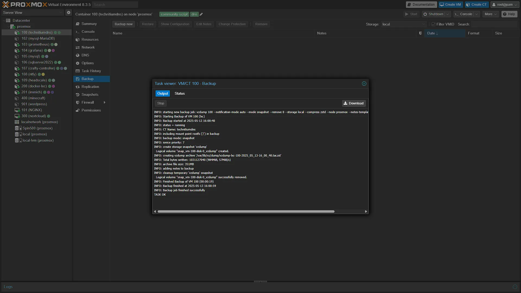521x293 pixels.
Task: Sort by the Date column header
Action: pyautogui.click(x=445, y=33)
